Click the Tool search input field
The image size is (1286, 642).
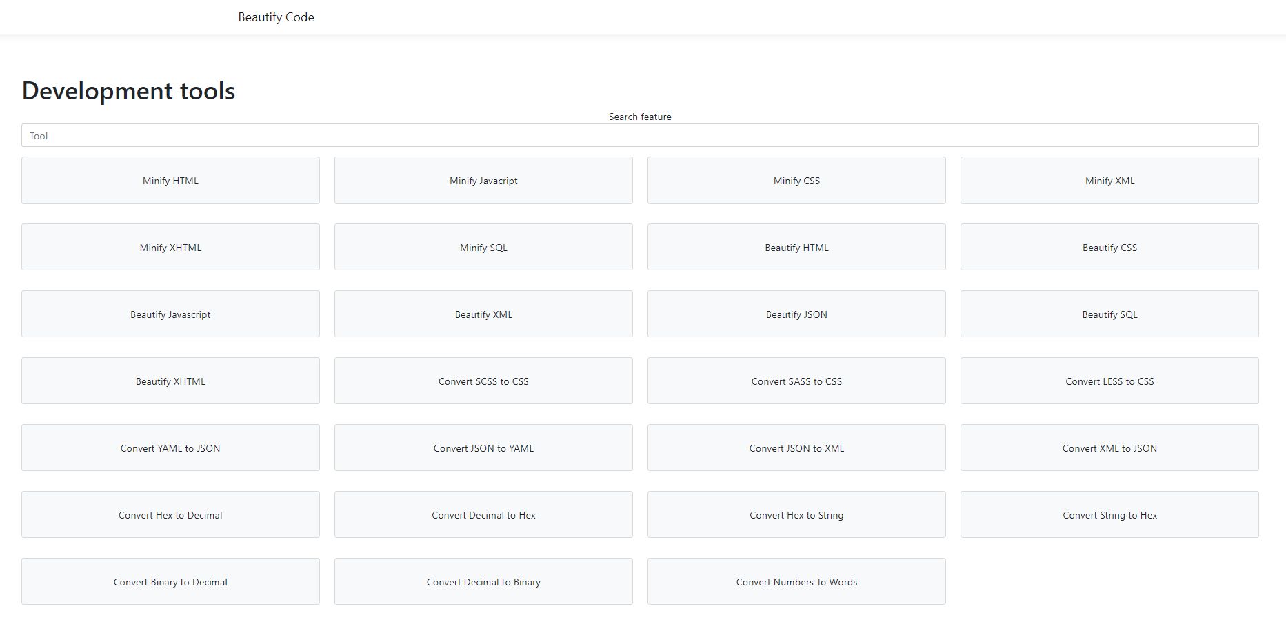click(x=639, y=135)
